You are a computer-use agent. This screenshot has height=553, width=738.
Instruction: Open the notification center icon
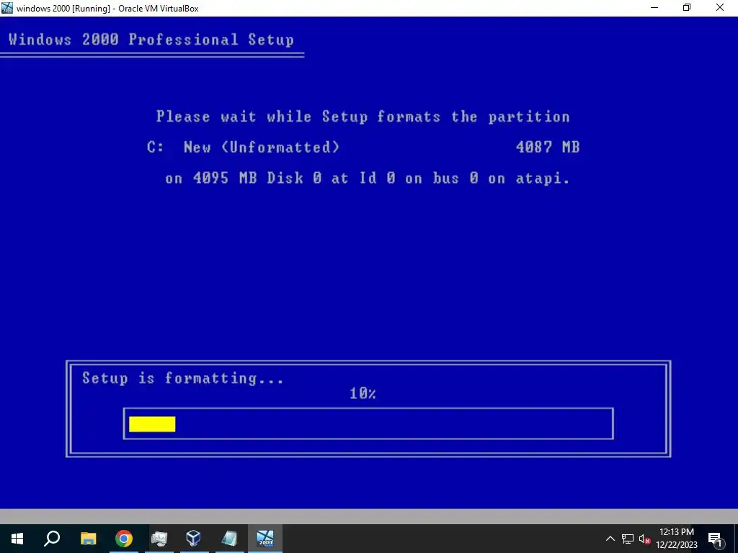(714, 539)
